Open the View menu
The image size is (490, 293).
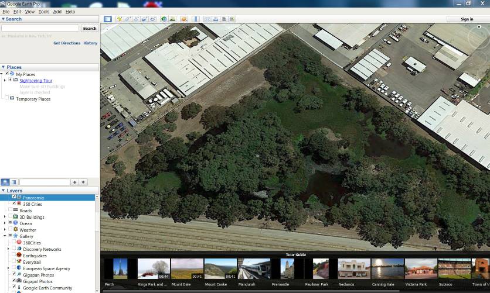(30, 12)
